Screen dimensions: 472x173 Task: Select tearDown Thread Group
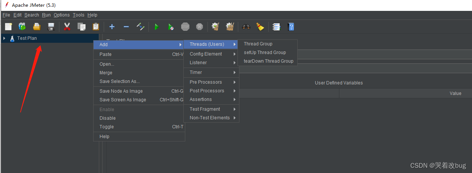tap(268, 61)
